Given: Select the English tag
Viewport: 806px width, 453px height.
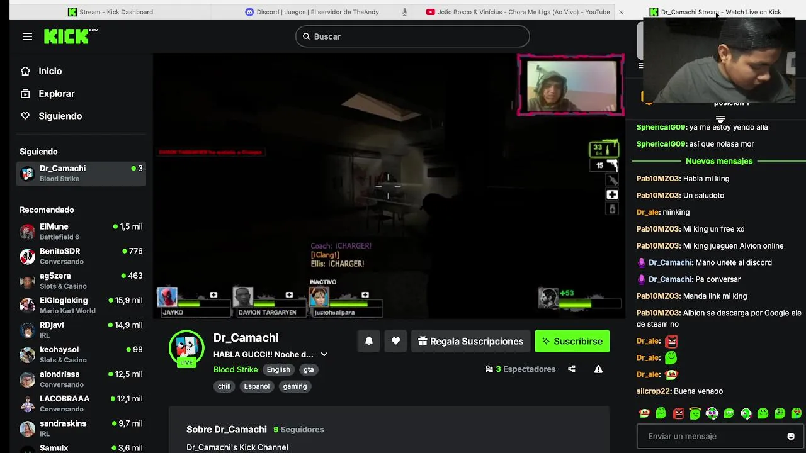Looking at the screenshot, I should (278, 370).
